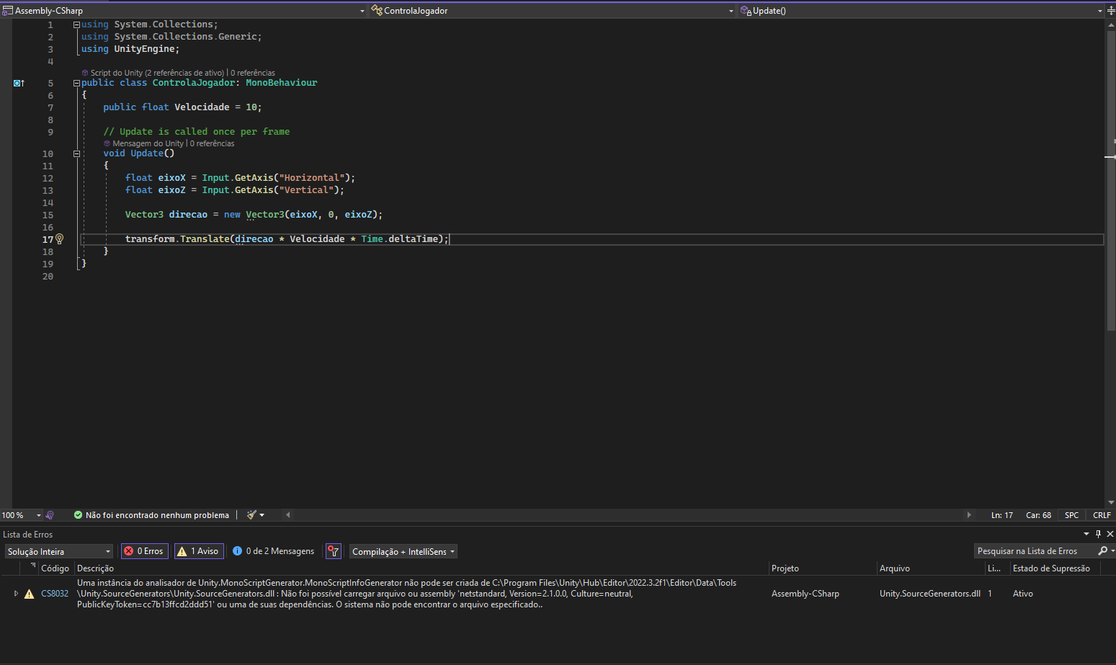Click 'Mensagem do Unity' CodeLens above Update
1116x665 pixels.
tap(148, 143)
